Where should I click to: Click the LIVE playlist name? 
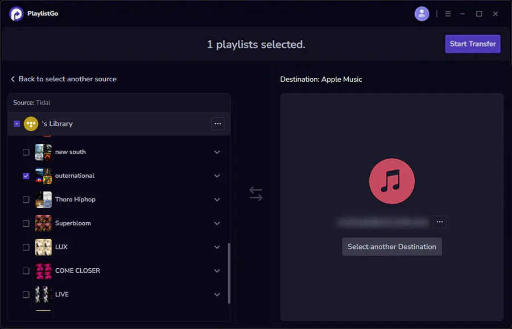61,294
